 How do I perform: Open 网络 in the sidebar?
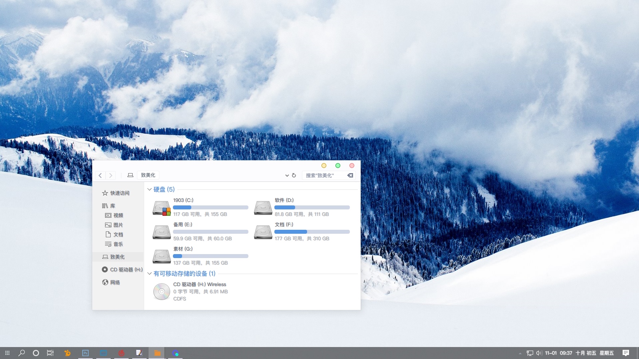click(111, 282)
